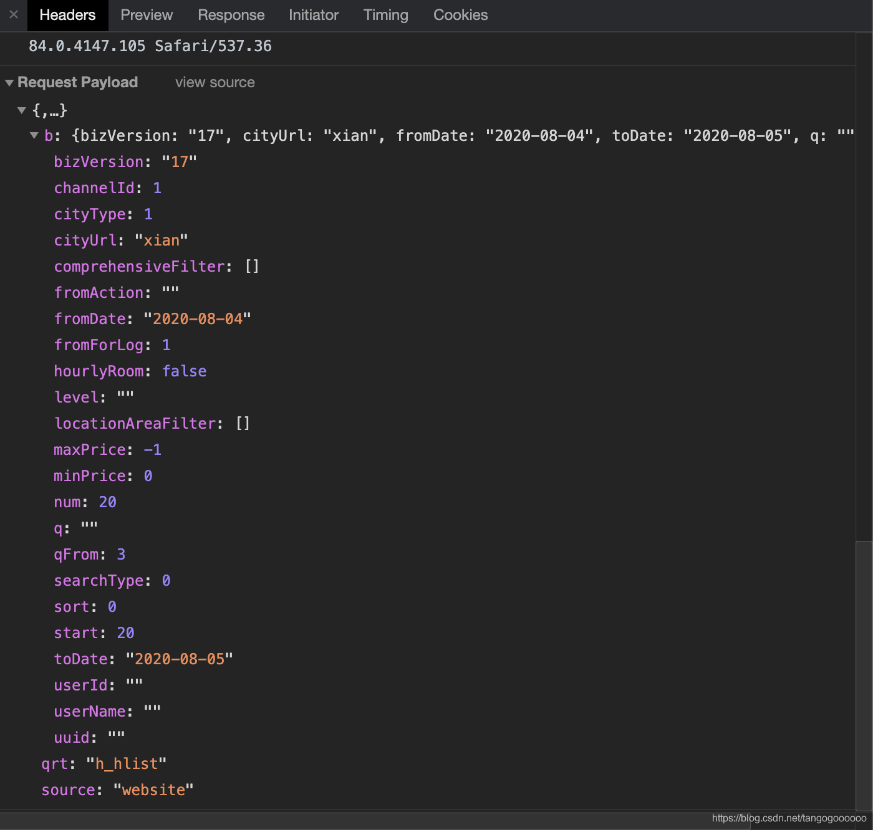Click the view source link
Screen dimensions: 873x830
click(215, 82)
